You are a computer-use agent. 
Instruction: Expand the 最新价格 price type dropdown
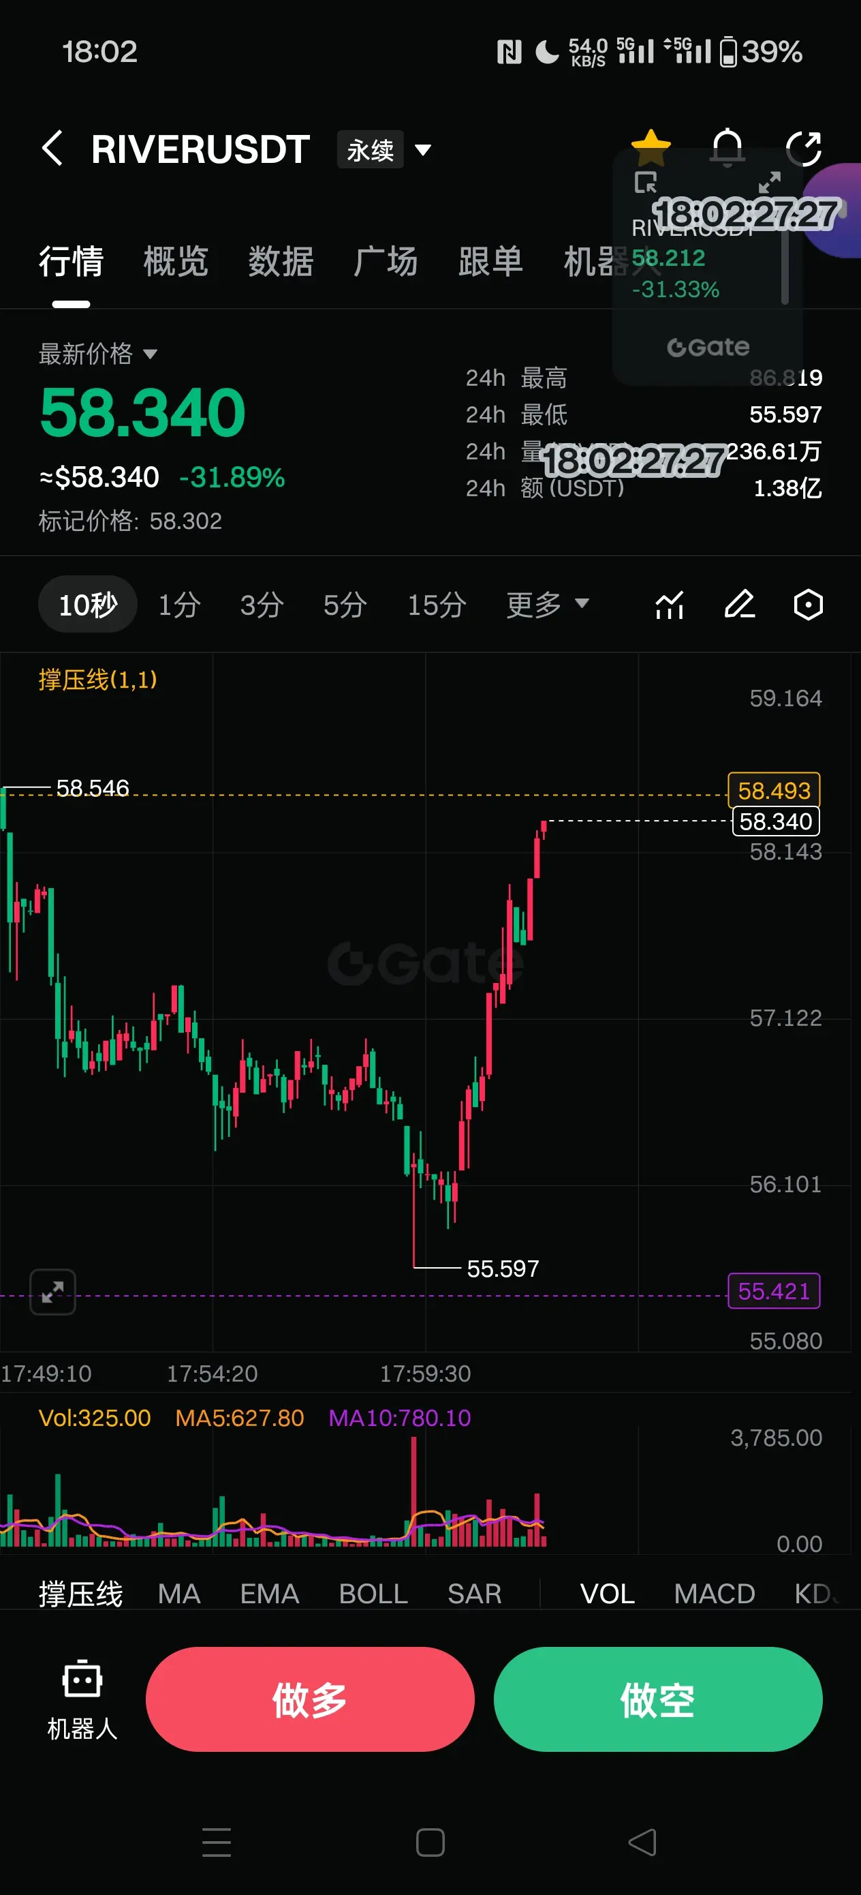98,354
